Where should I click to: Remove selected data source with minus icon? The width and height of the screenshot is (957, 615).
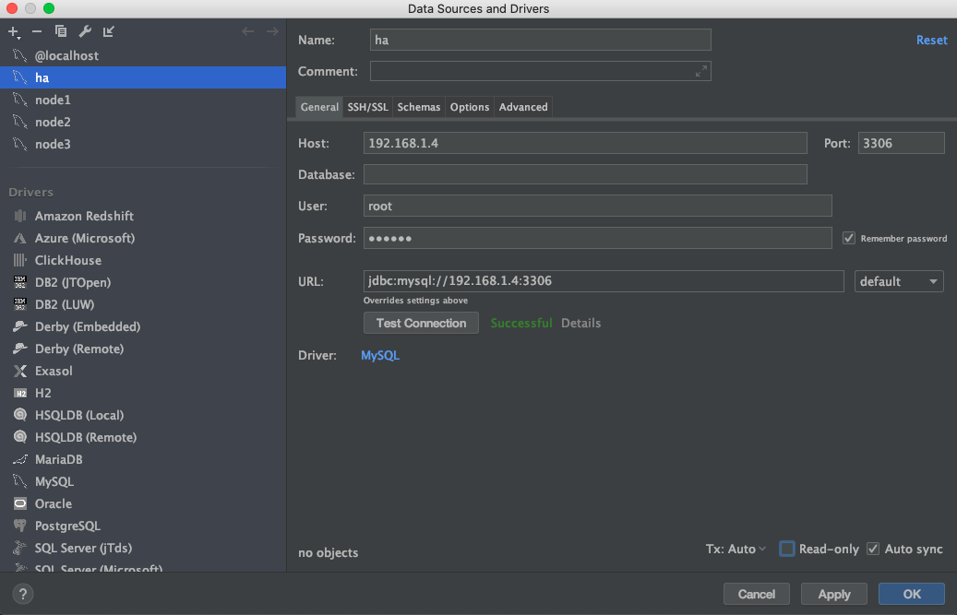[x=37, y=31]
